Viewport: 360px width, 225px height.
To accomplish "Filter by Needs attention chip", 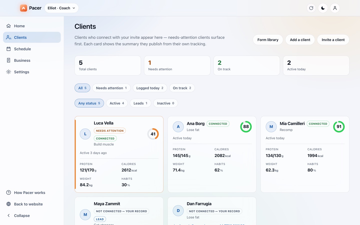I will coord(111,88).
